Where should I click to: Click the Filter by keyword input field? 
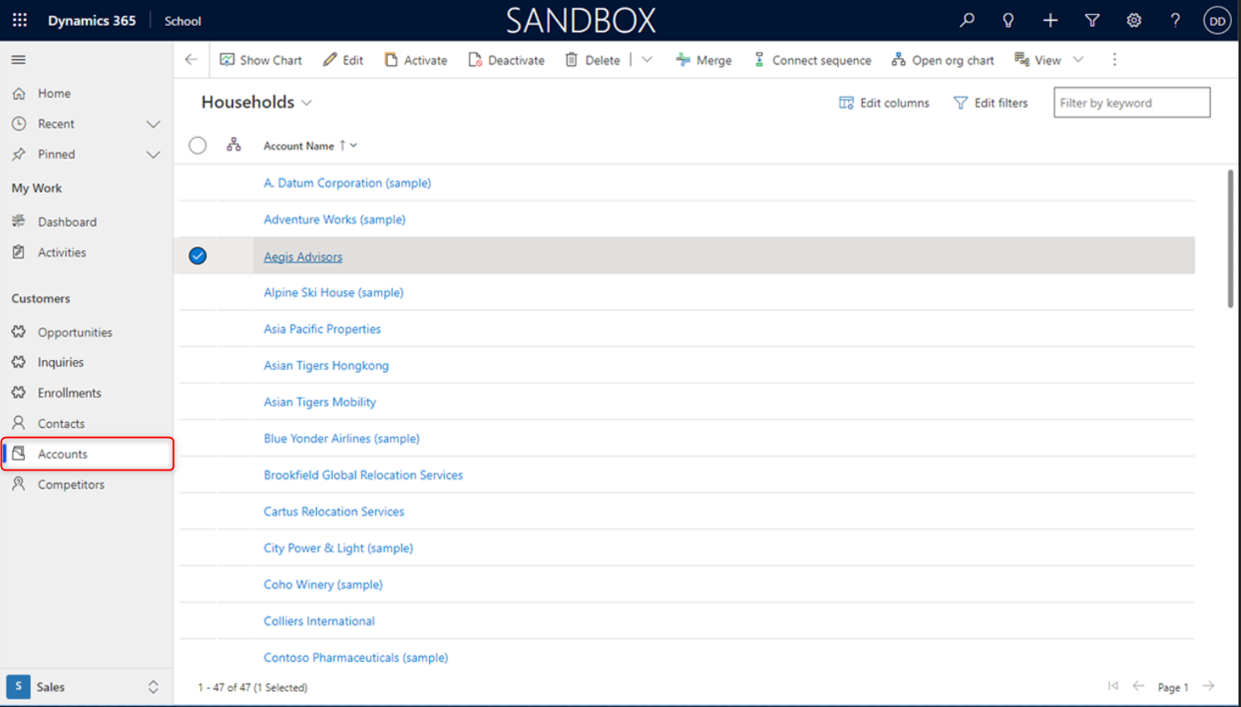click(1131, 103)
